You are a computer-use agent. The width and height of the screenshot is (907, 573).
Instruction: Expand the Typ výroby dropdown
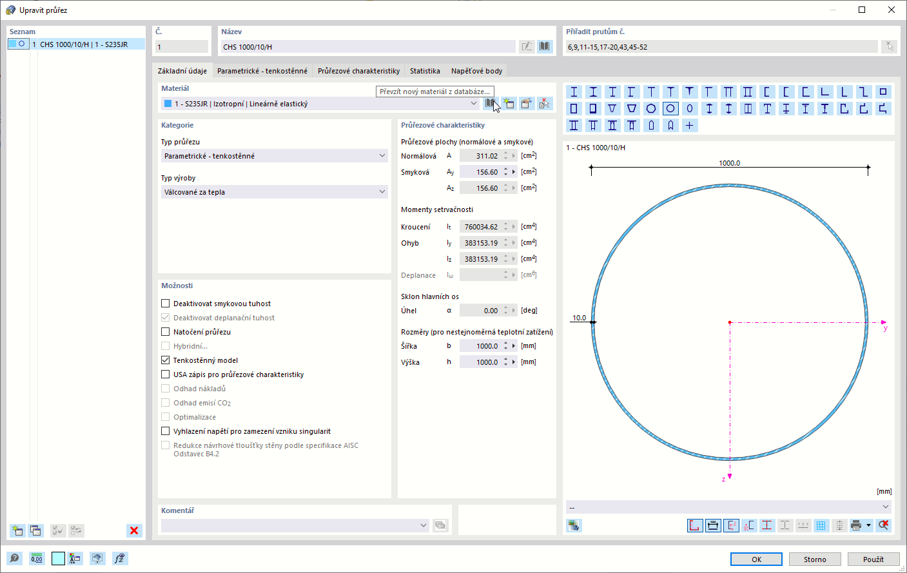tap(382, 192)
